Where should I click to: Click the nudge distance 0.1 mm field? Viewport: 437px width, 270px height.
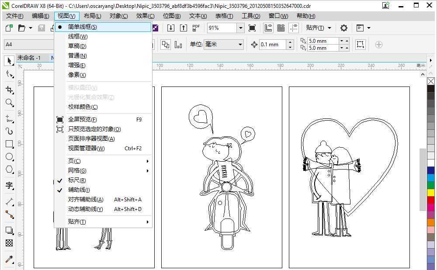coord(272,45)
